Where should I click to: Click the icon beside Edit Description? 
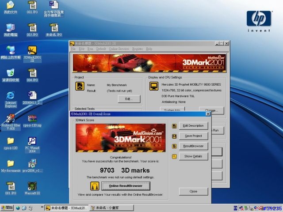pos(174,126)
